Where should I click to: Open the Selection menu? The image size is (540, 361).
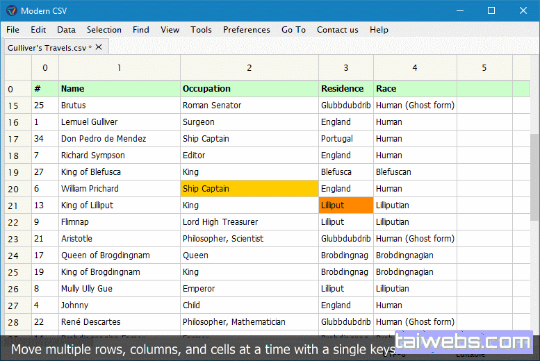[104, 30]
